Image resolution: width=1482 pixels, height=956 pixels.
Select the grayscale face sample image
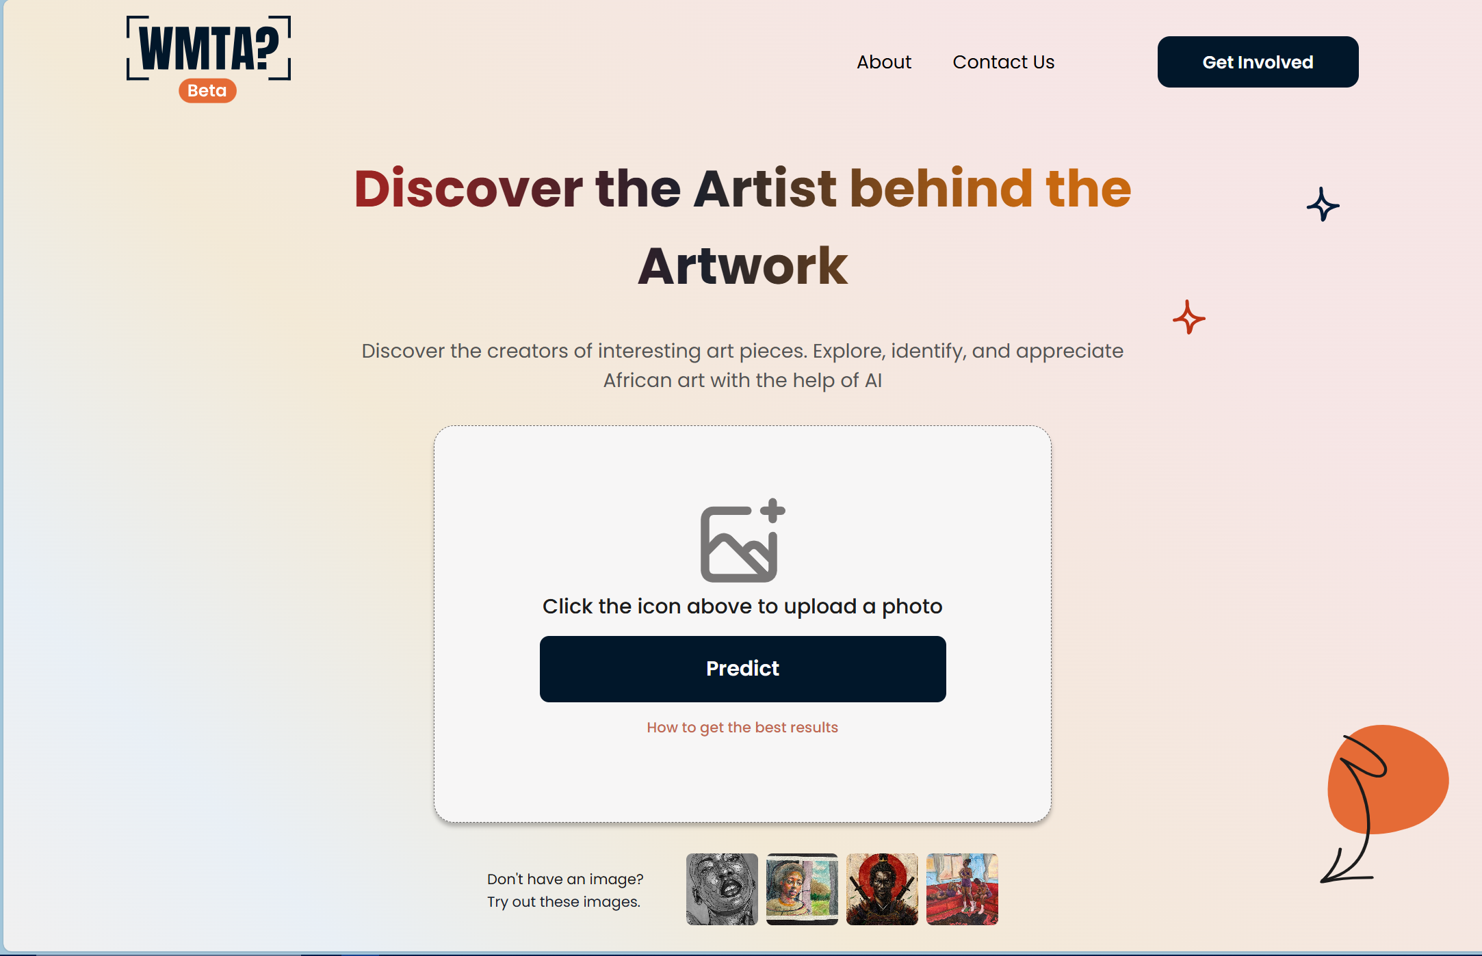coord(722,889)
